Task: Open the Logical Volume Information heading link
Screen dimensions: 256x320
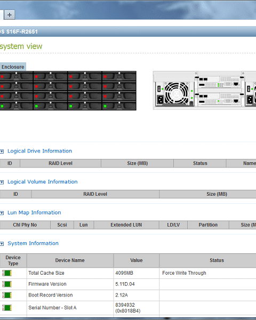Action: tap(43, 182)
